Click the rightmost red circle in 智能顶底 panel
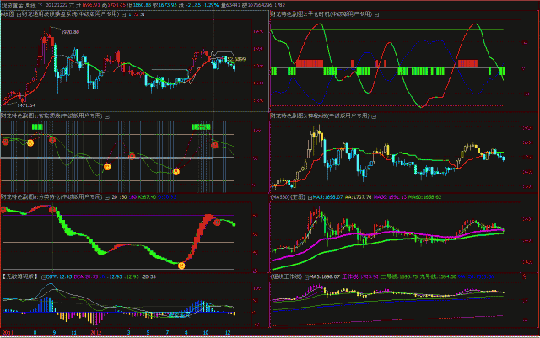540x338 pixels. (214, 144)
